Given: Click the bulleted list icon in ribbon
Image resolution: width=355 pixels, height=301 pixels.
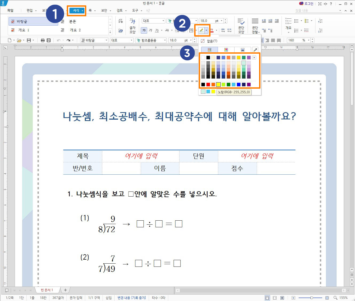Looking at the screenshot, I should [x=296, y=21].
